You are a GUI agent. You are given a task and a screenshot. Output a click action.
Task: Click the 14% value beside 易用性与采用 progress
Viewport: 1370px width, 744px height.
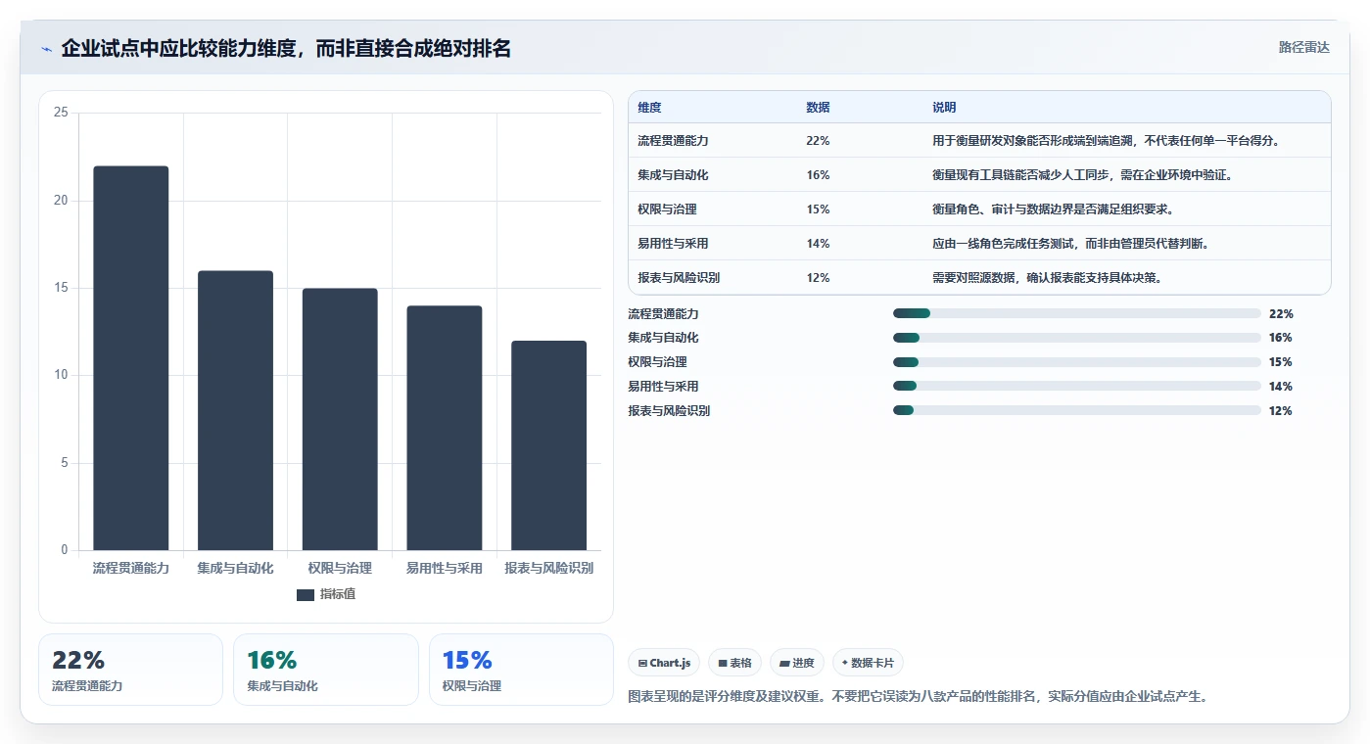pos(1281,386)
